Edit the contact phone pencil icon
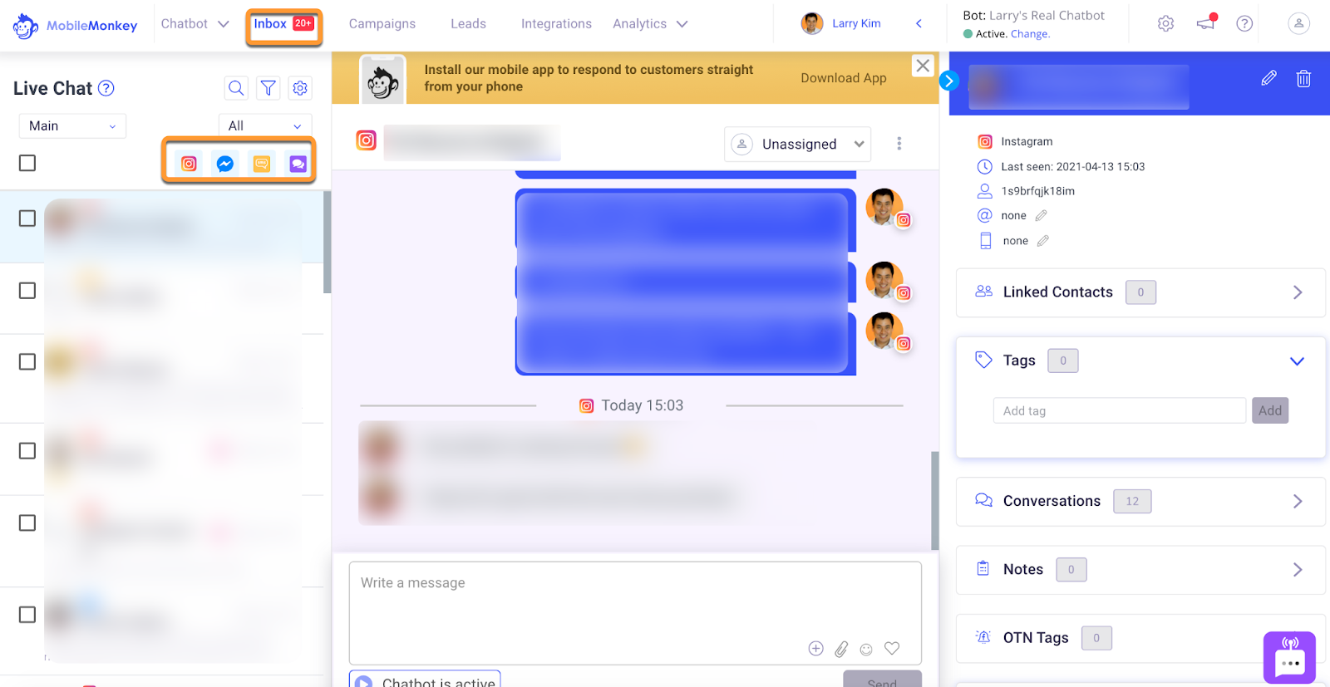Viewport: 1330px width, 687px height. tap(1043, 241)
